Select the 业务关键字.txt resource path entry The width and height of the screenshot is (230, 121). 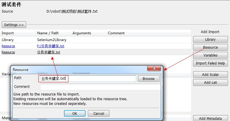49,52
